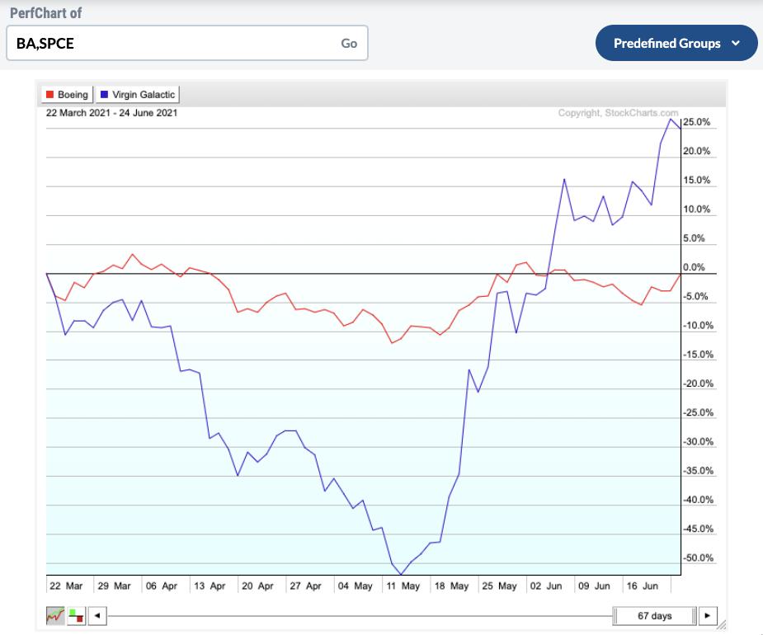
Task: Click the left grip edge of the 67 days handle
Action: click(x=618, y=615)
